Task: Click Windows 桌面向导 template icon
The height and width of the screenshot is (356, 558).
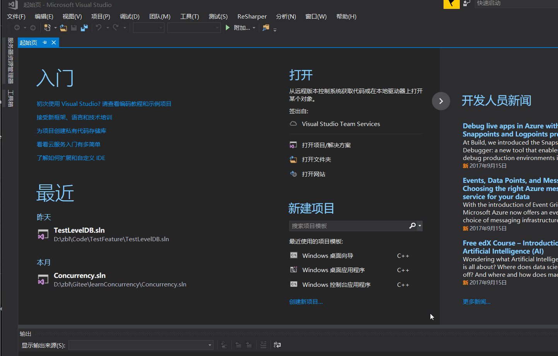Action: coord(294,255)
